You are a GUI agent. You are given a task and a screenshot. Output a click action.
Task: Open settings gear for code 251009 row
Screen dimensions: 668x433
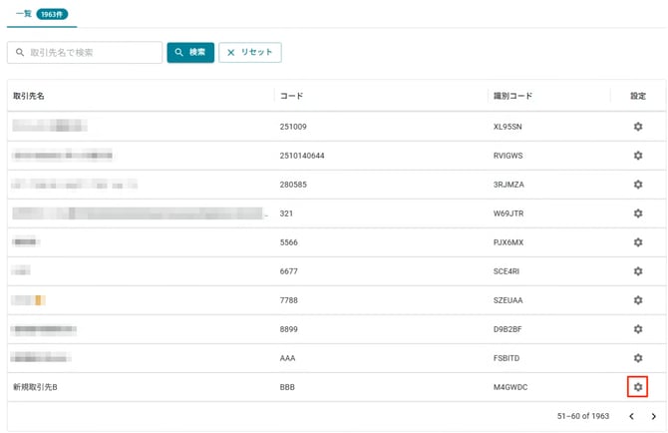tap(638, 127)
